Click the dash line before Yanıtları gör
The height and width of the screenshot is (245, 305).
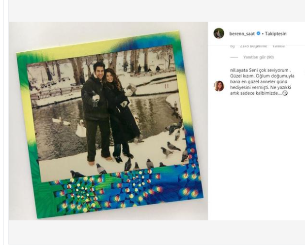[234, 57]
